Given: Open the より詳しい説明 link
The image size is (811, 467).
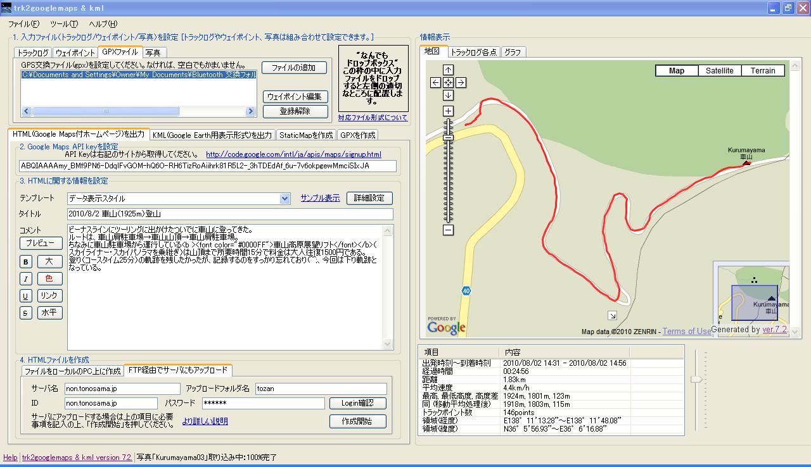Looking at the screenshot, I should point(205,421).
